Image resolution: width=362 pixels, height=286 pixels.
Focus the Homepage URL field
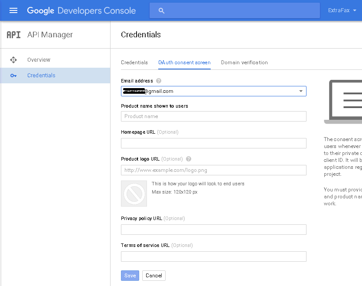pyautogui.click(x=214, y=143)
